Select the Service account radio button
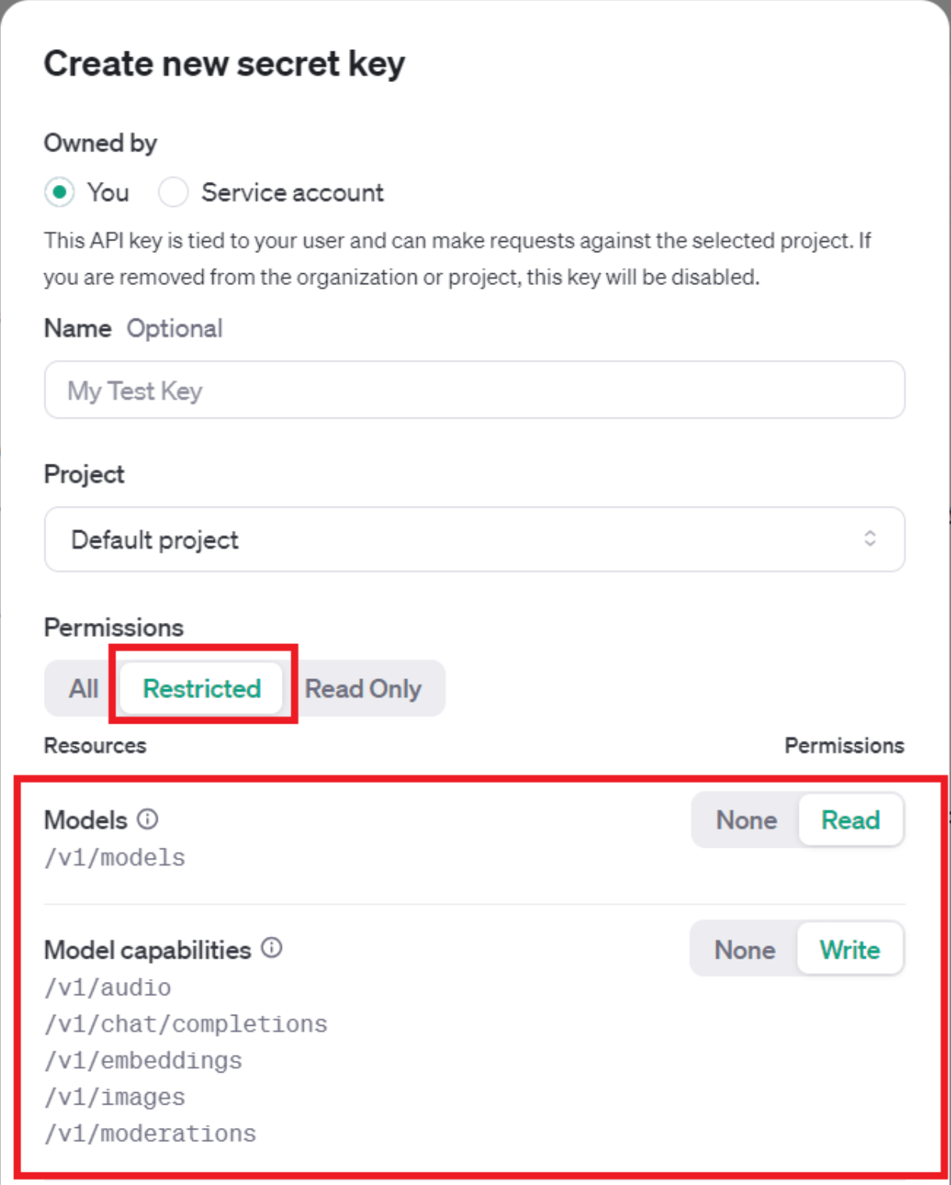This screenshot has width=951, height=1185. tap(173, 192)
